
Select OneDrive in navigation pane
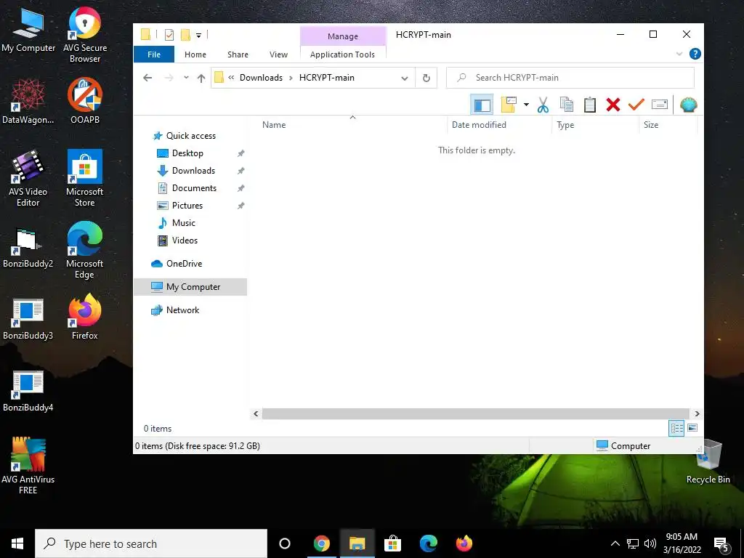click(184, 264)
